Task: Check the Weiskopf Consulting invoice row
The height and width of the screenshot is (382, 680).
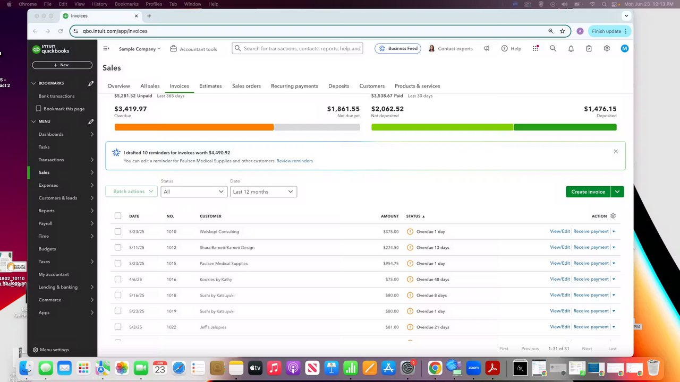Action: click(118, 231)
